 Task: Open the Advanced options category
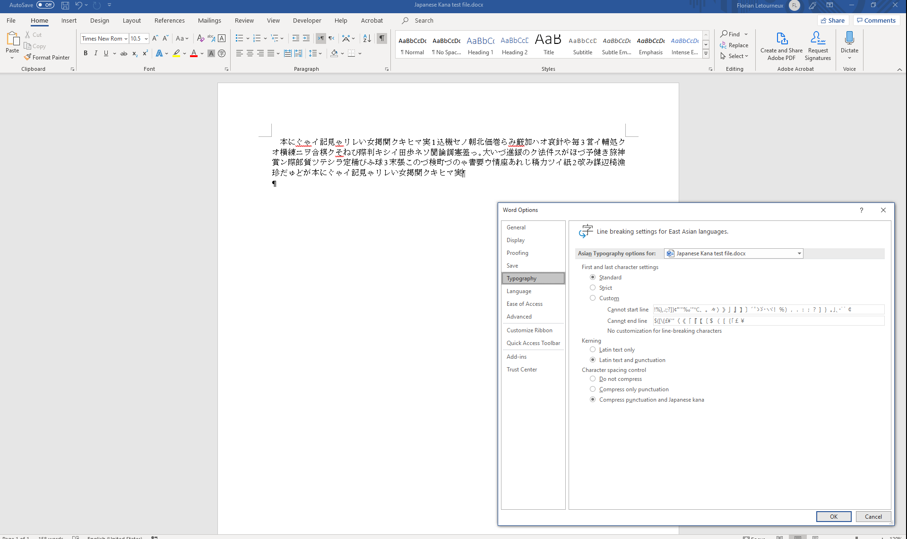tap(533, 317)
